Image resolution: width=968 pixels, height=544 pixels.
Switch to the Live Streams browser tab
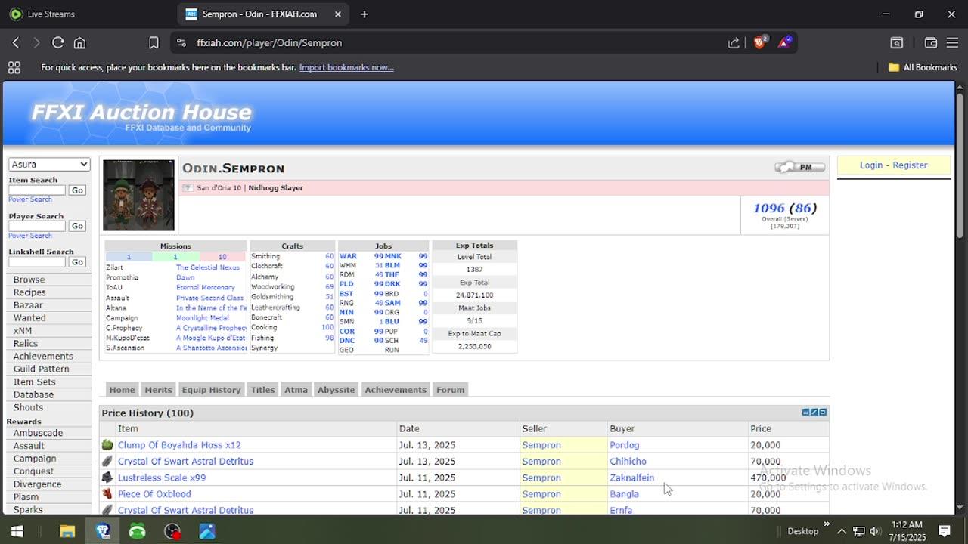click(x=51, y=14)
